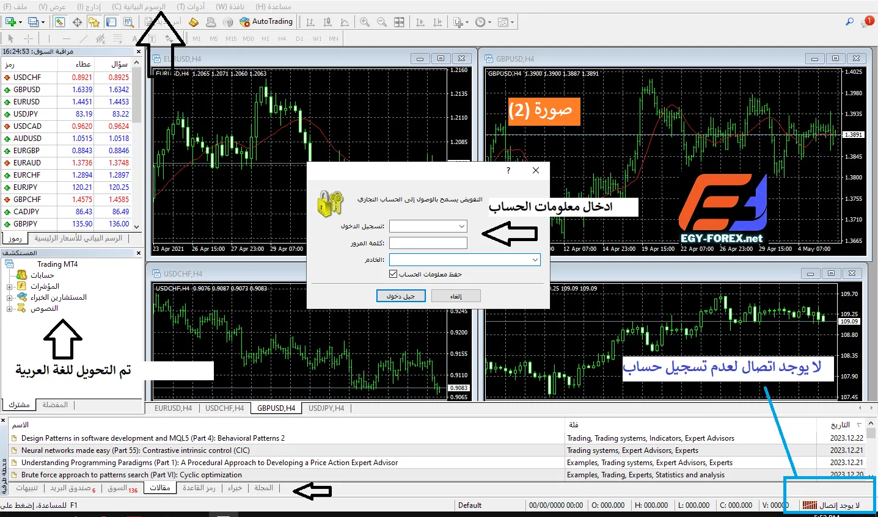Open the Indicators list icon

(459, 22)
